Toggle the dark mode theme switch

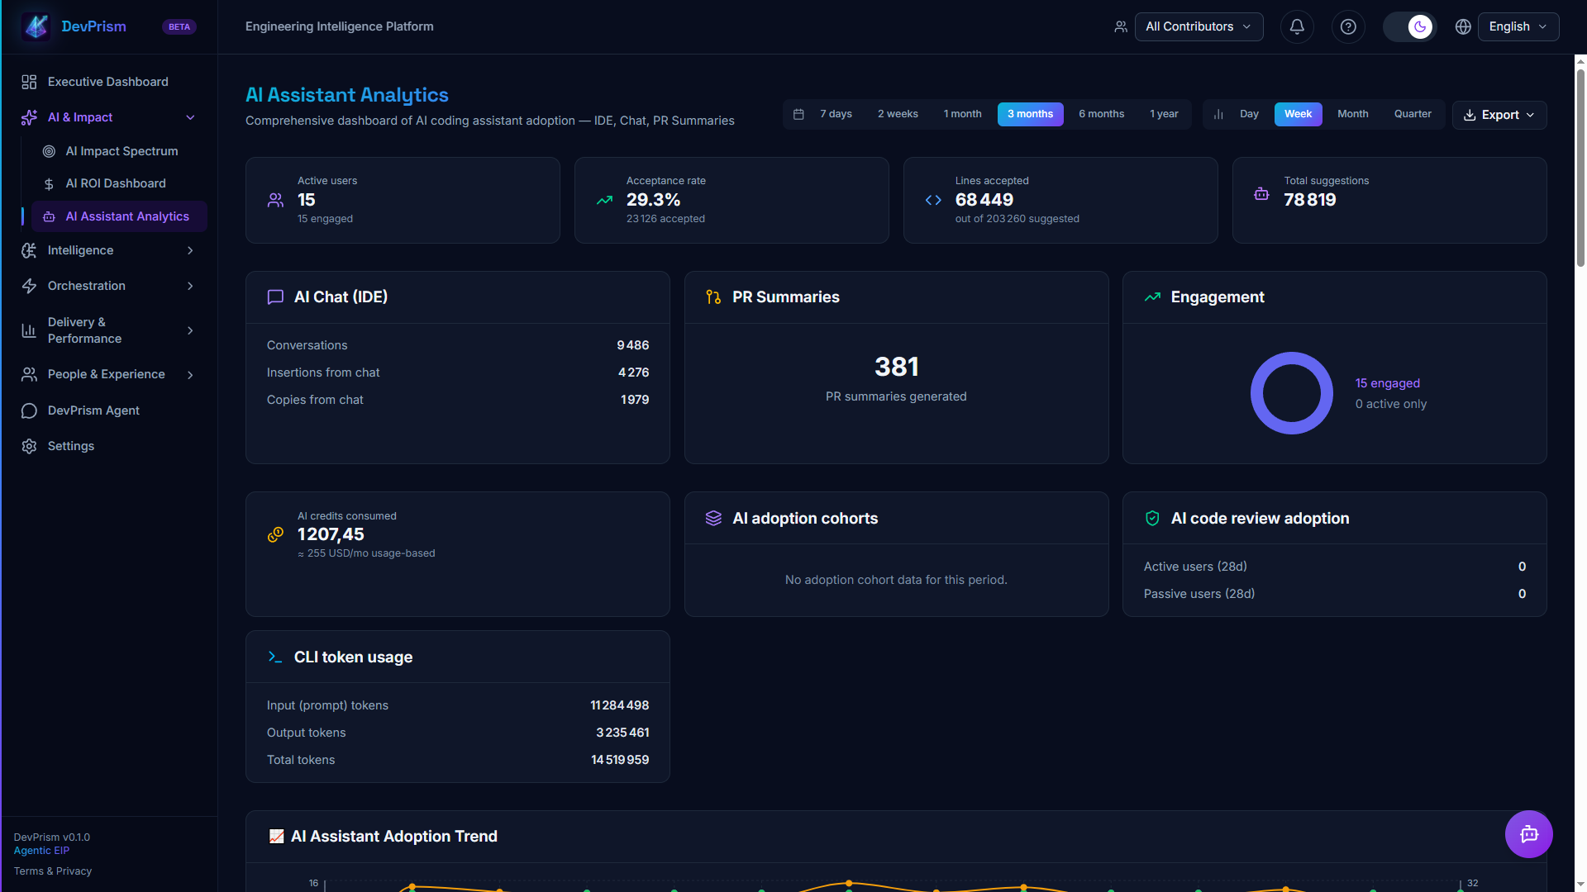click(1410, 26)
